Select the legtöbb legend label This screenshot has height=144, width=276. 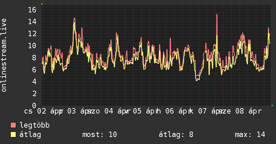(x=34, y=125)
